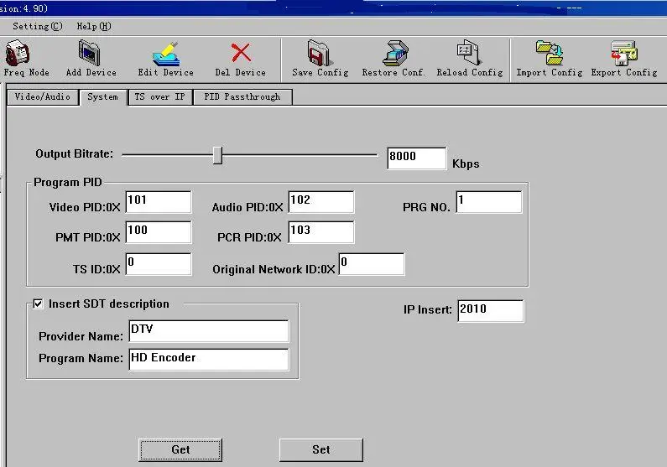Screen dimensions: 667x467
Task: Toggle the Insert SDT description checkbox
Action: click(38, 304)
